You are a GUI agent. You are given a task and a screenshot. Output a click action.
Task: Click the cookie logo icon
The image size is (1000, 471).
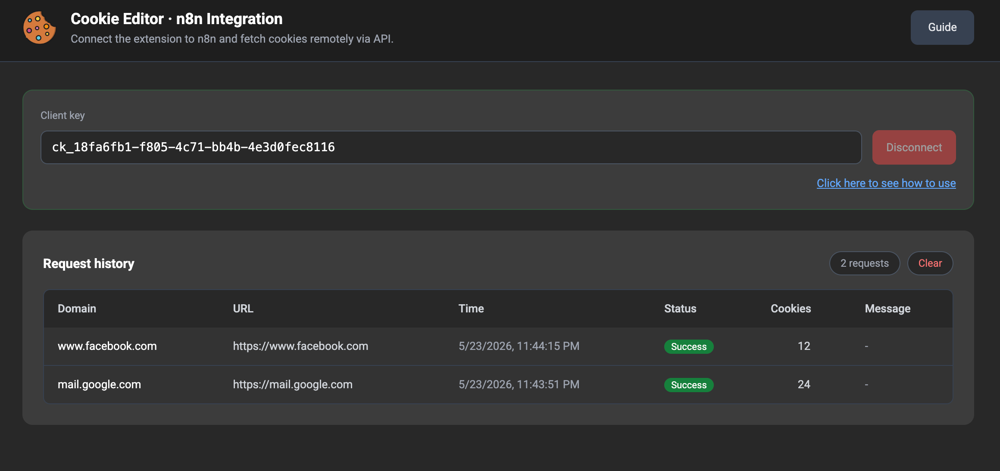[x=39, y=28]
